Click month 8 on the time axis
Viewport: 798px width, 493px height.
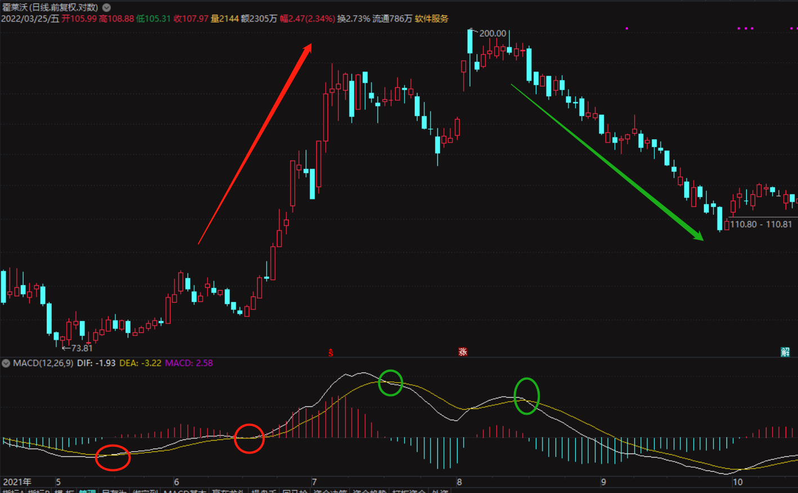pyautogui.click(x=459, y=482)
